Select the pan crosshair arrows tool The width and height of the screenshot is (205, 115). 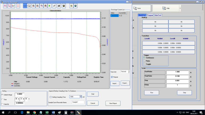25,6
